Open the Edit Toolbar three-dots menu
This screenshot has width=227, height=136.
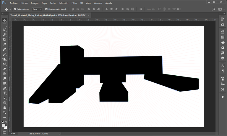pyautogui.click(x=4, y=117)
